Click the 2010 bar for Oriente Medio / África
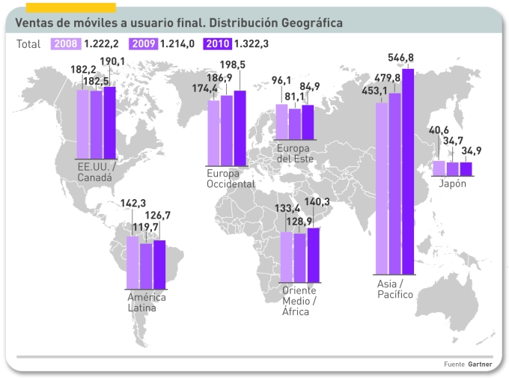509x378 pixels. click(x=314, y=255)
